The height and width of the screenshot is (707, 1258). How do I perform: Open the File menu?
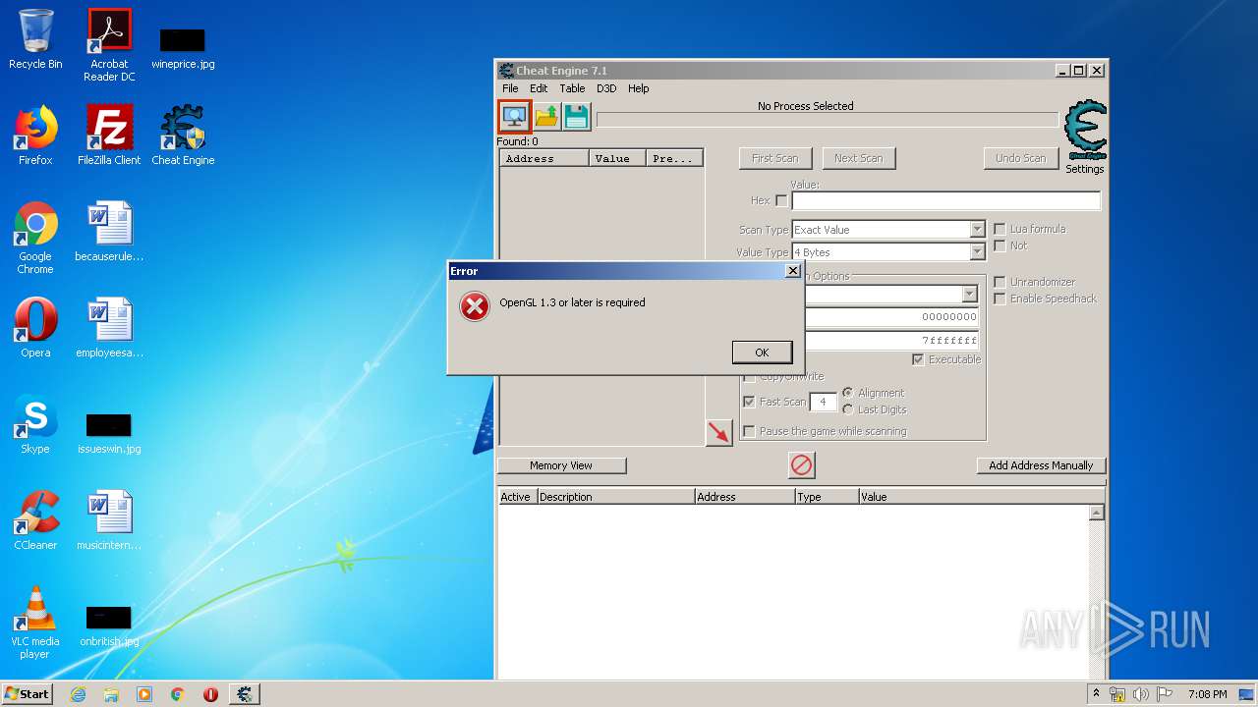[x=510, y=88]
